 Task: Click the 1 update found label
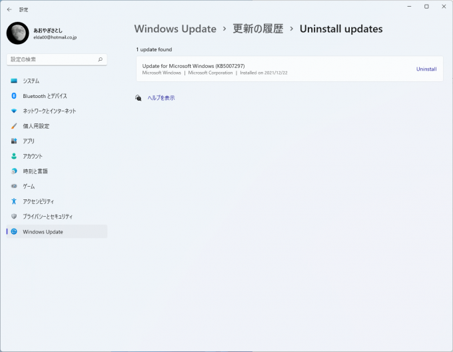point(154,49)
